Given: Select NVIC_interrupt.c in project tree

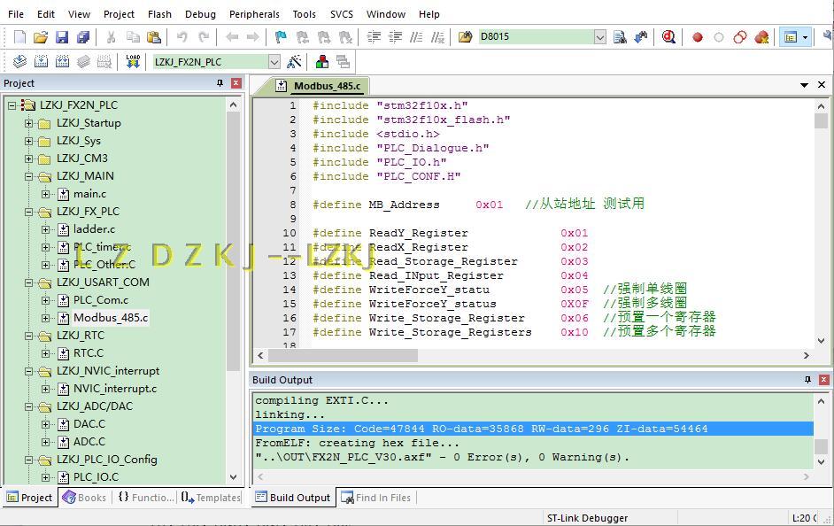Looking at the screenshot, I should point(115,388).
